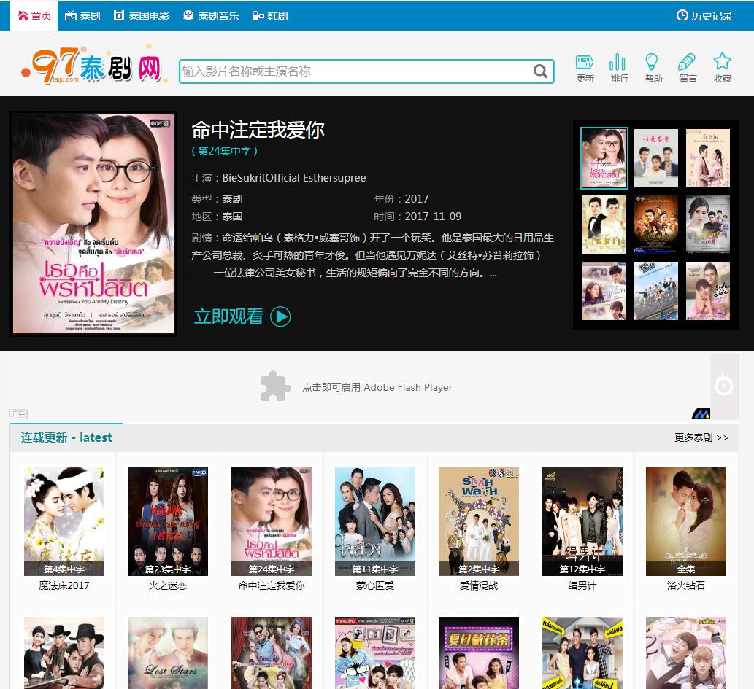Select the Side by Side bottom-right thumbnail

pyautogui.click(x=707, y=291)
